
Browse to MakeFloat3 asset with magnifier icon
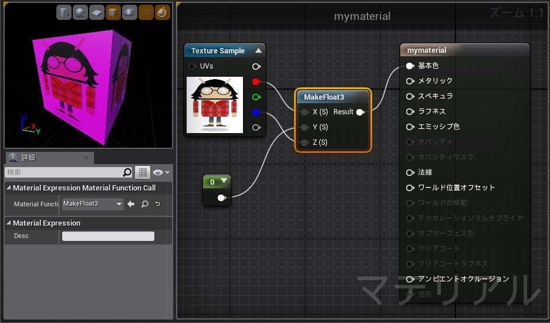pyautogui.click(x=144, y=204)
